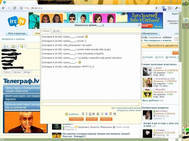Bookmark this page with star icon
Viewport: 189px width, 141px height.
21,8
